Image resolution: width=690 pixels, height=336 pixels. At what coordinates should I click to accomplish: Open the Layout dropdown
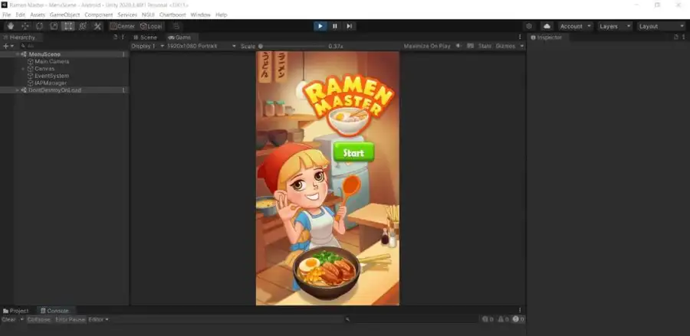[660, 26]
